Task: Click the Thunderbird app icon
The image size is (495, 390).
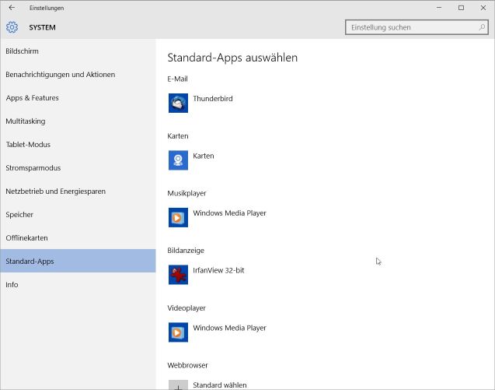Action: pyautogui.click(x=178, y=103)
